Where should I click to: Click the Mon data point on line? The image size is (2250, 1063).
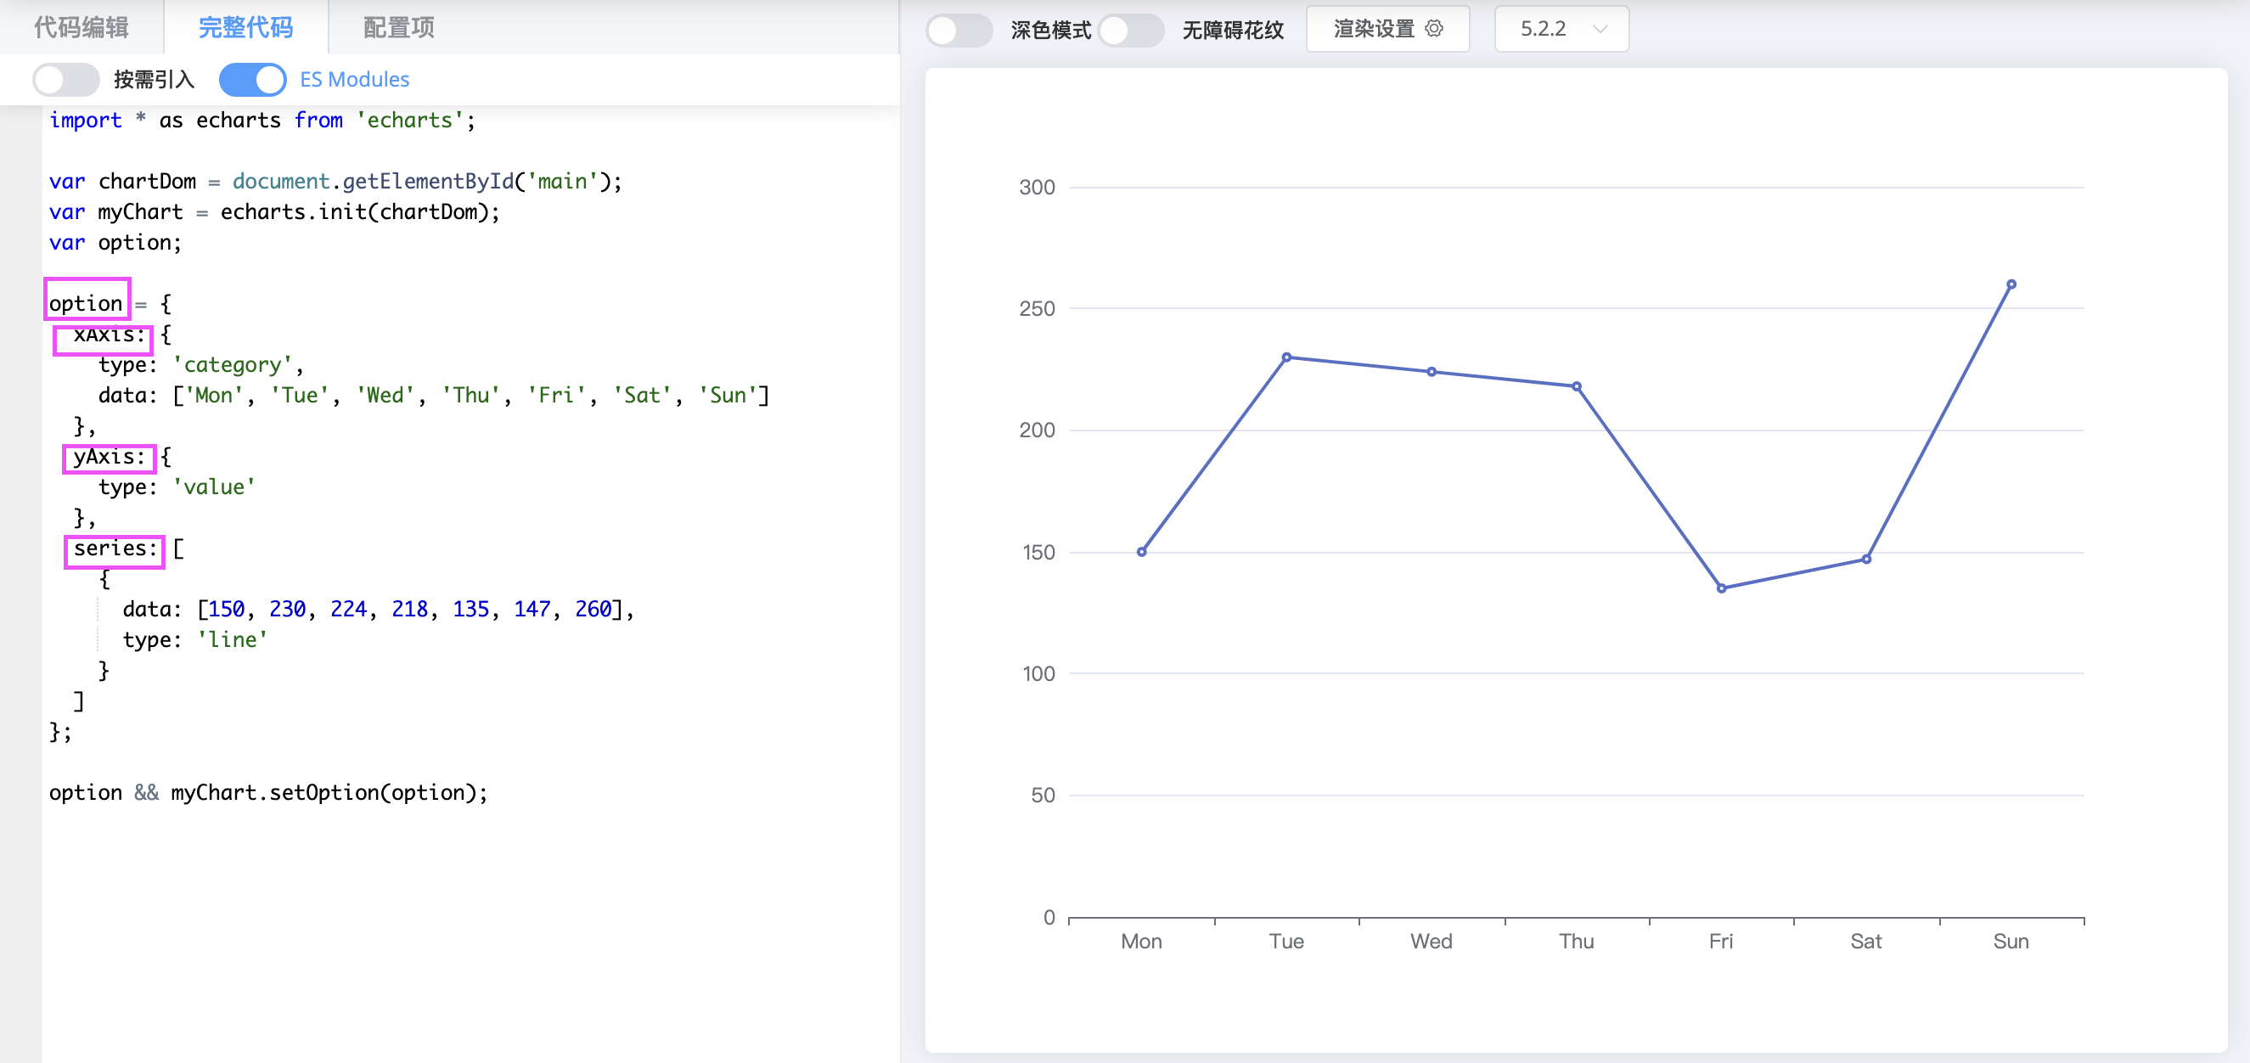pos(1142,552)
